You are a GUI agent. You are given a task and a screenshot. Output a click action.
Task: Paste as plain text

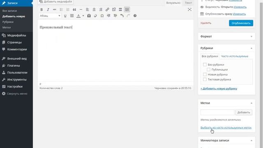pos(89,16)
